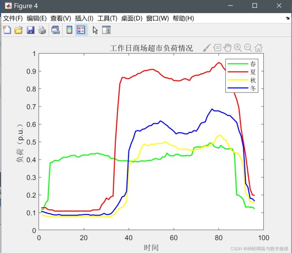Print the figure using the printer icon

pyautogui.click(x=42, y=30)
